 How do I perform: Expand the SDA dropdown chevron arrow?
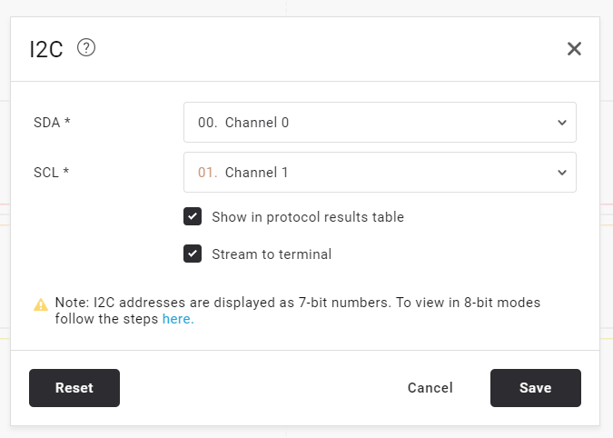tap(561, 122)
